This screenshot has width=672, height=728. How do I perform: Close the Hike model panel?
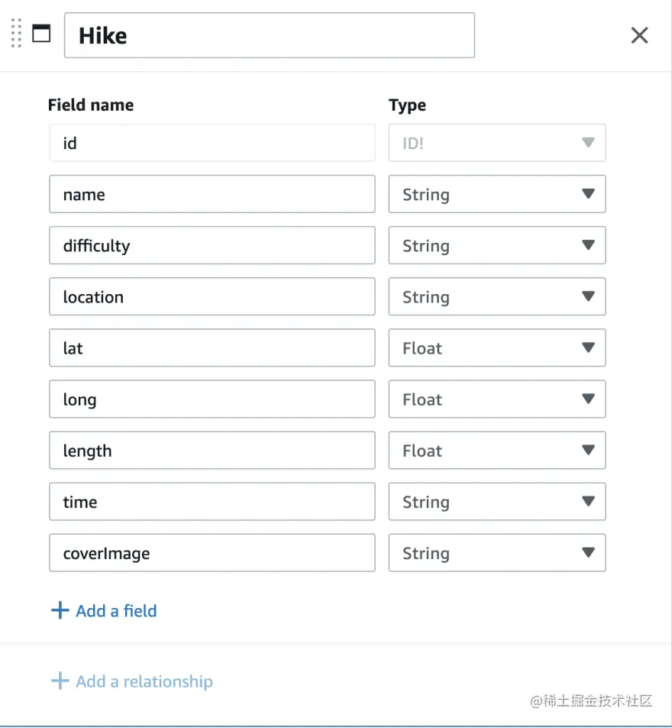639,35
